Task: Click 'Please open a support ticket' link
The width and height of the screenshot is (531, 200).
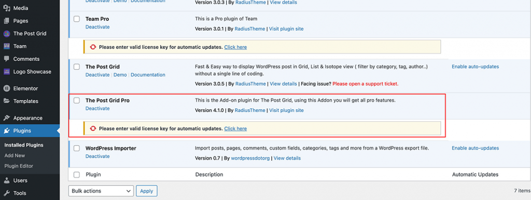Action: [366, 83]
